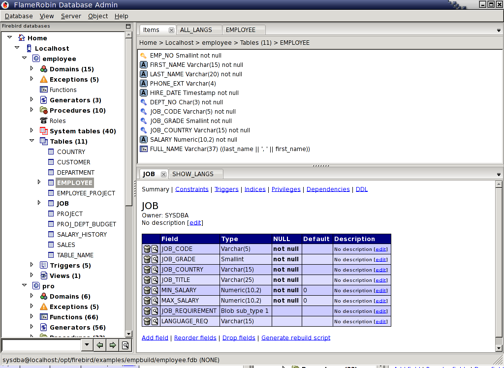This screenshot has width=504, height=368.
Task: Open the lower tab list dropdown arrow
Action: (x=499, y=175)
